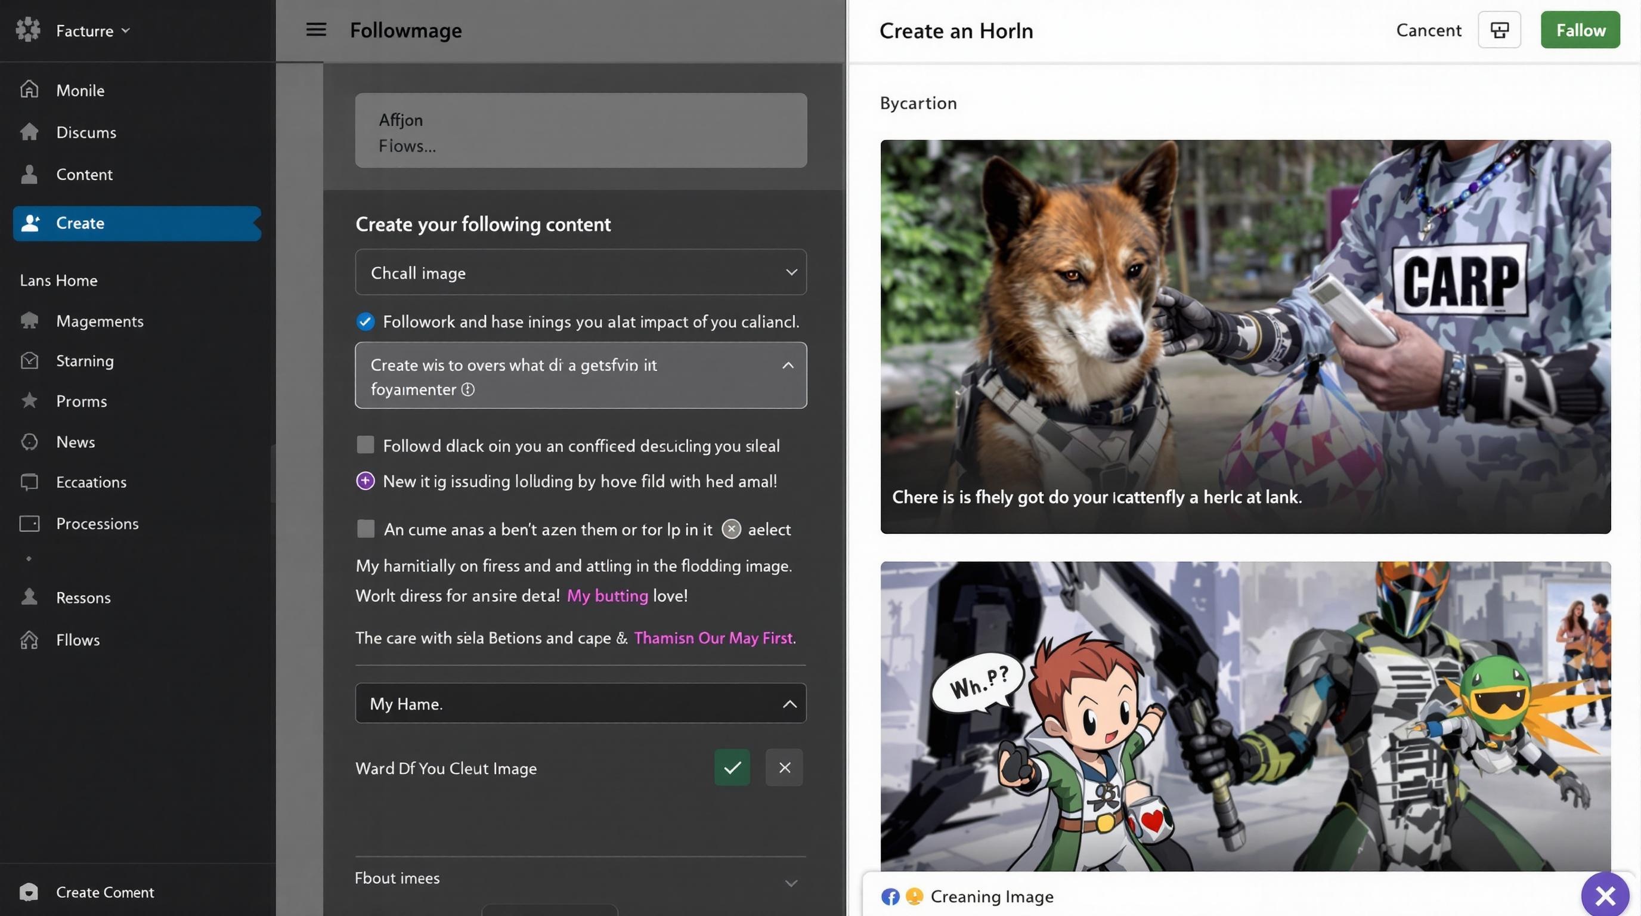
Task: Click the Affjon Fiows input box
Action: pos(580,131)
